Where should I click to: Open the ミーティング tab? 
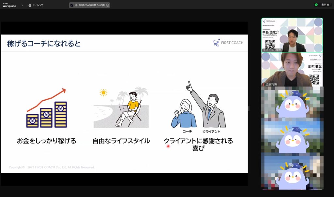coord(38,5)
